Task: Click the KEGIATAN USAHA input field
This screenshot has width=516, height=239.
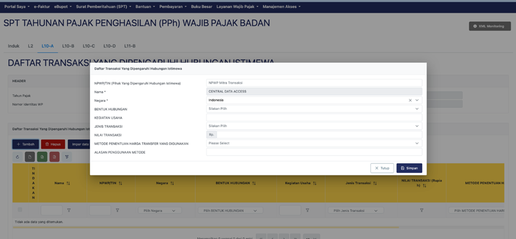Action: [314, 117]
